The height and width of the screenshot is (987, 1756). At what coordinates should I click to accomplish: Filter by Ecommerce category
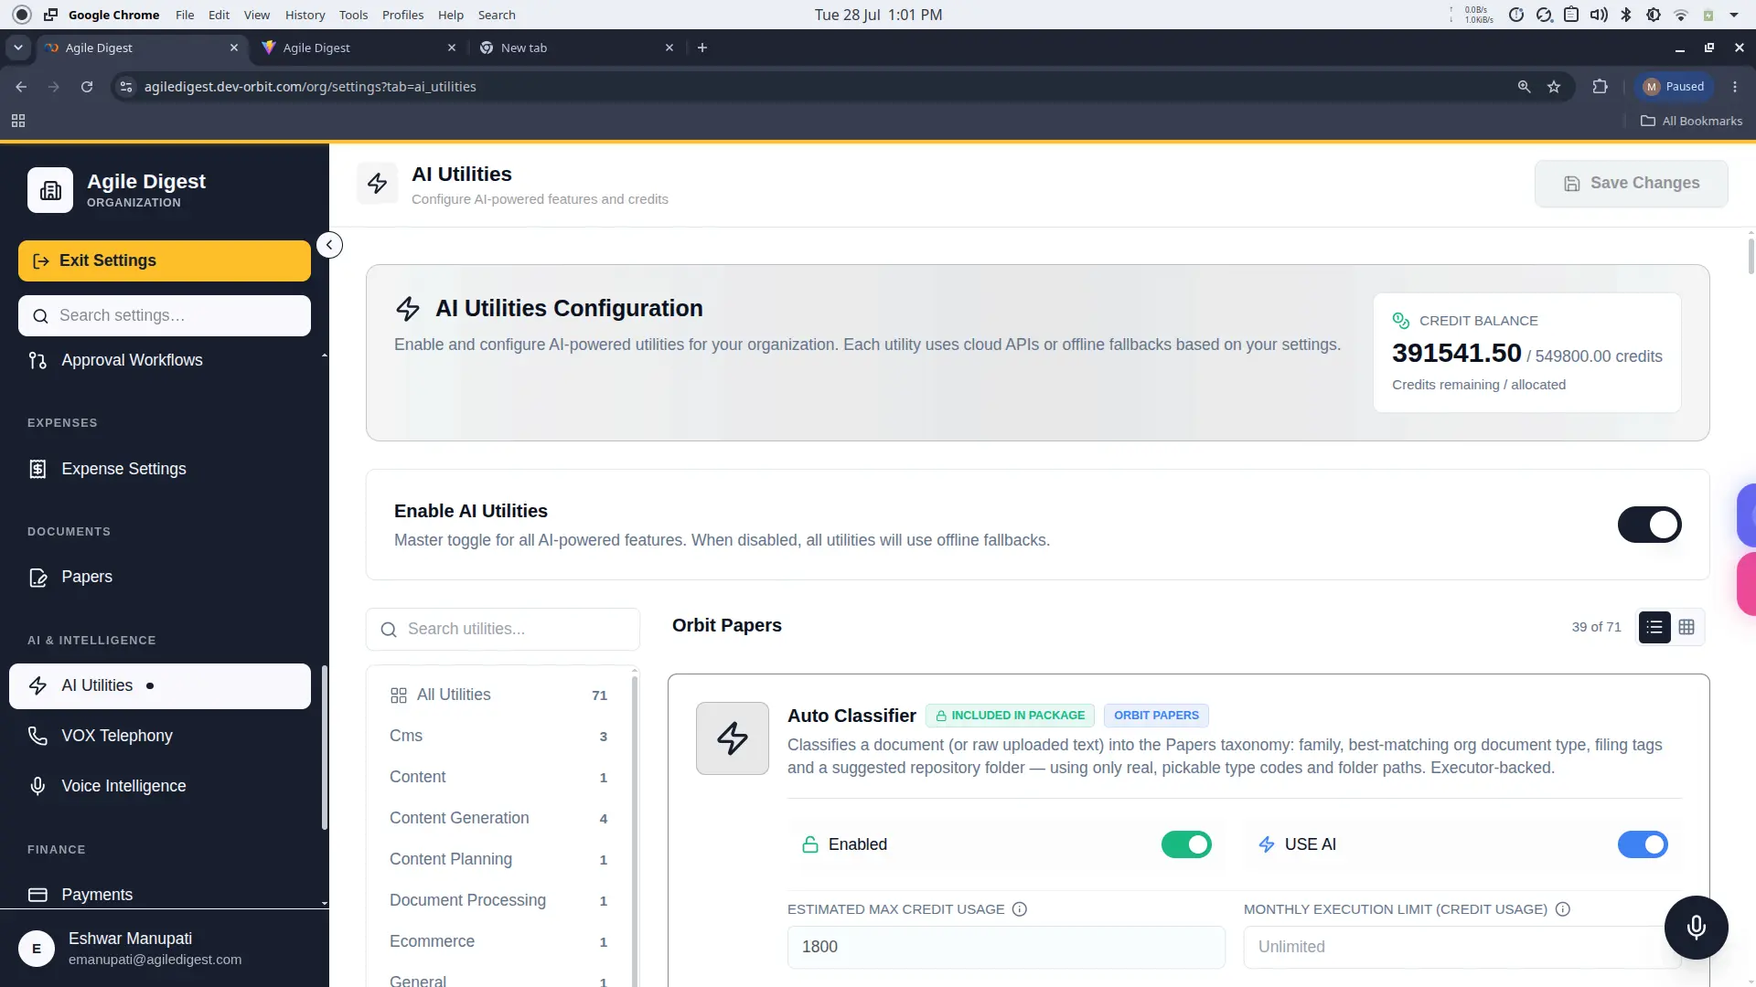(x=498, y=941)
